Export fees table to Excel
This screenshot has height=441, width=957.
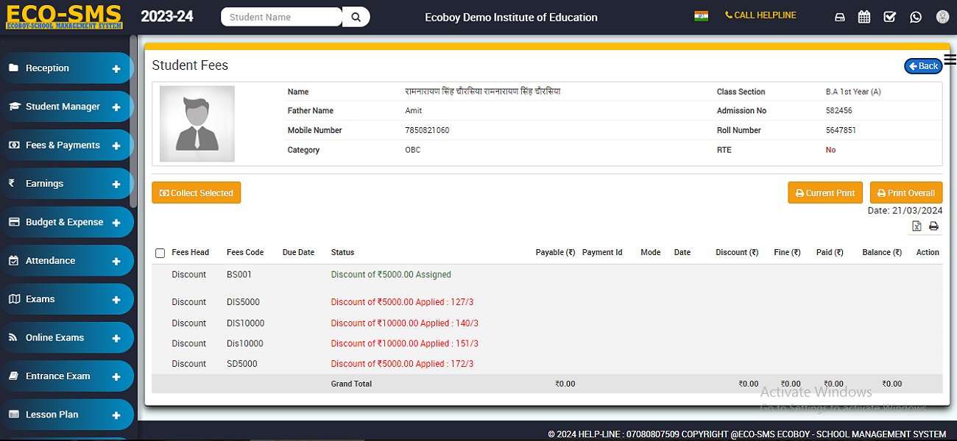(x=917, y=226)
